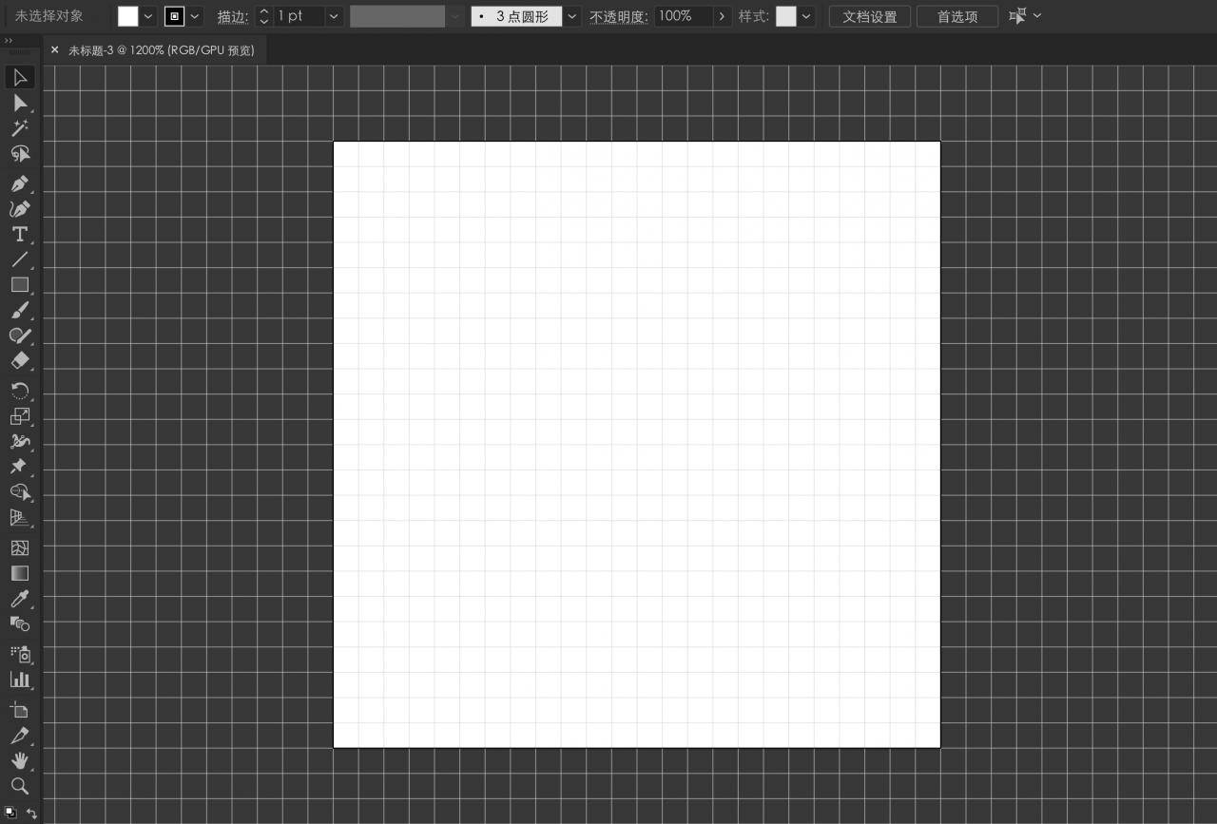The height and width of the screenshot is (824, 1217).
Task: Open the variable width profile dropdown
Action: pos(456,16)
